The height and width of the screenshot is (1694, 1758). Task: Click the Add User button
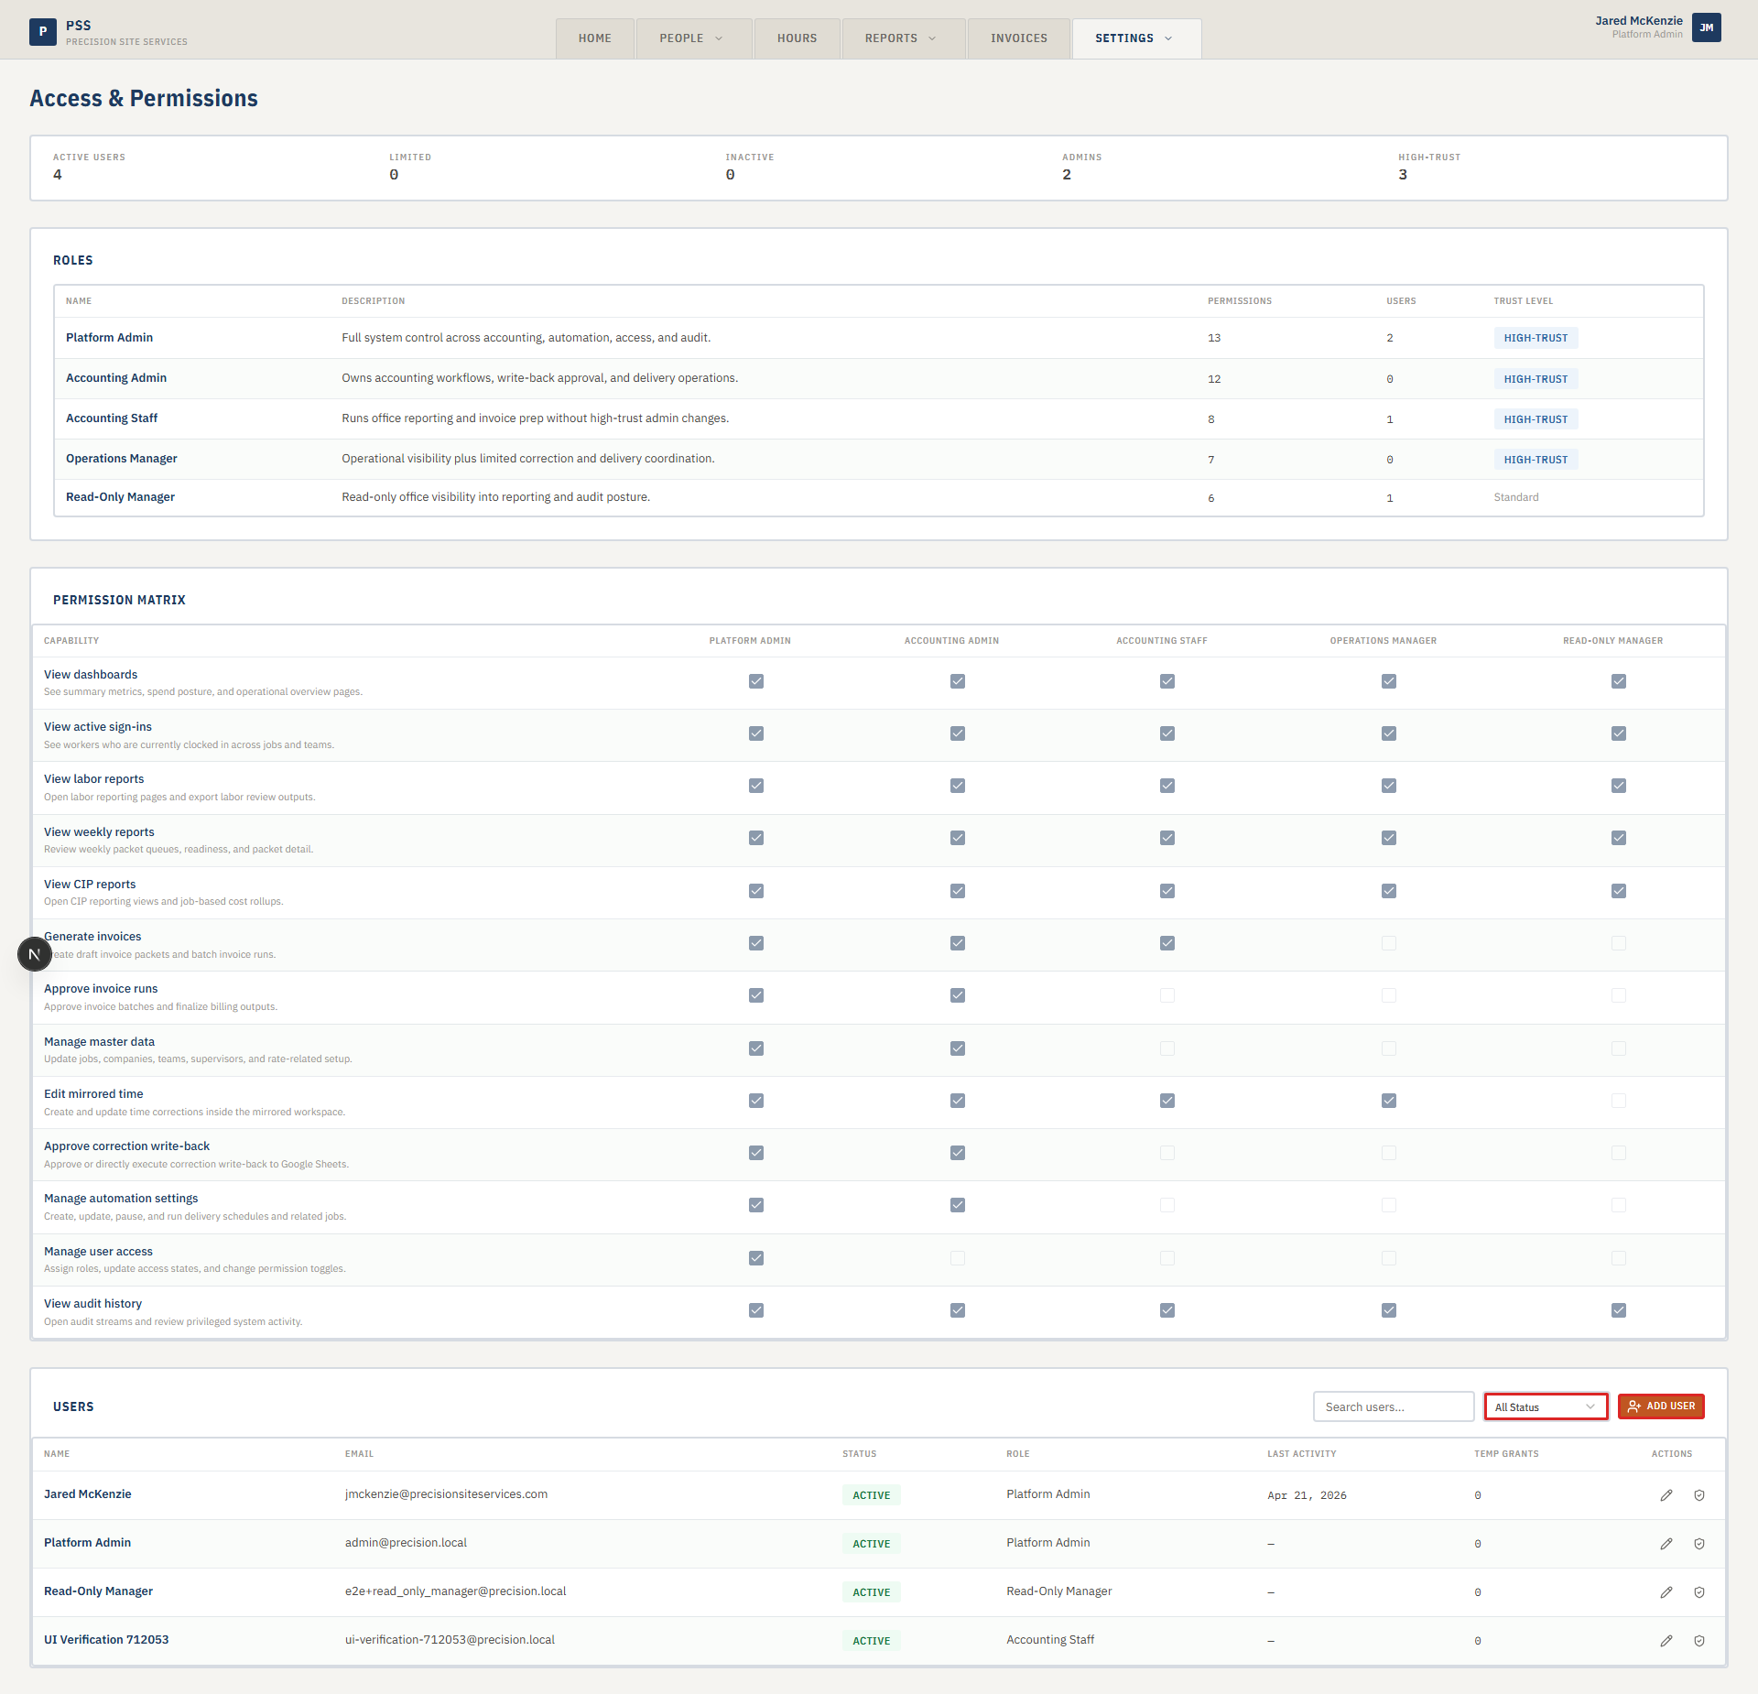1661,1406
